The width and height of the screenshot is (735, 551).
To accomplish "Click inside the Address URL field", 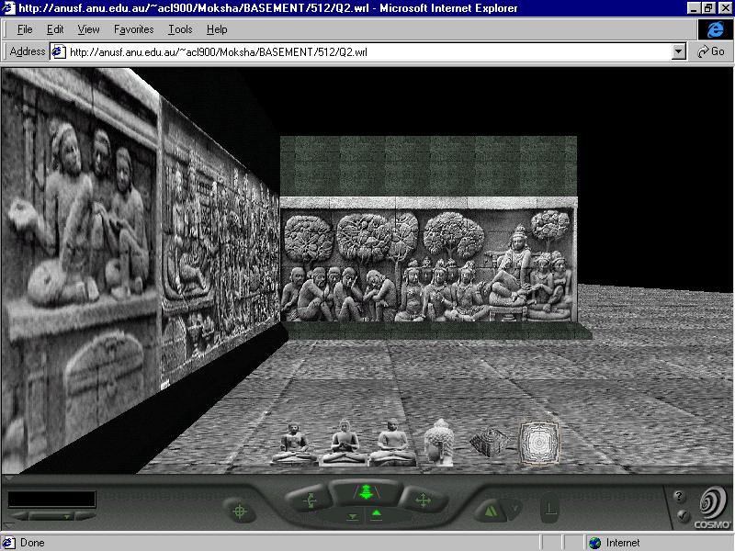I will [x=367, y=52].
